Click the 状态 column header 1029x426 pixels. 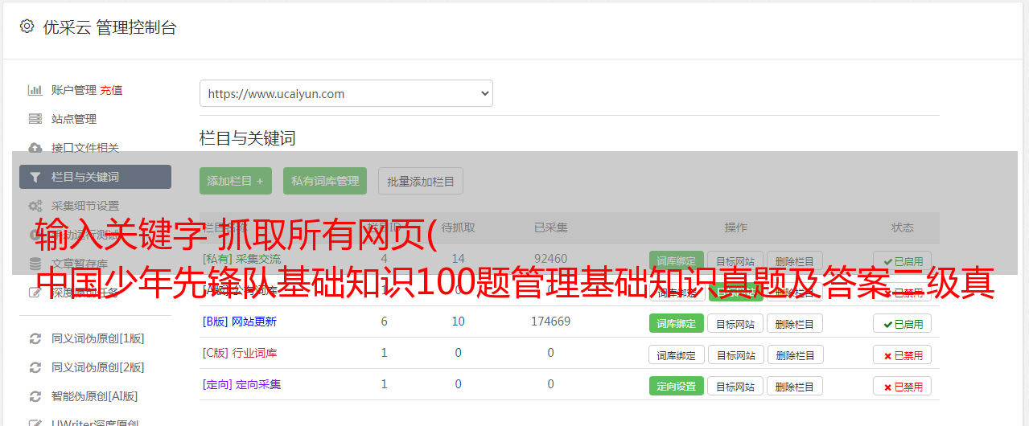903,227
